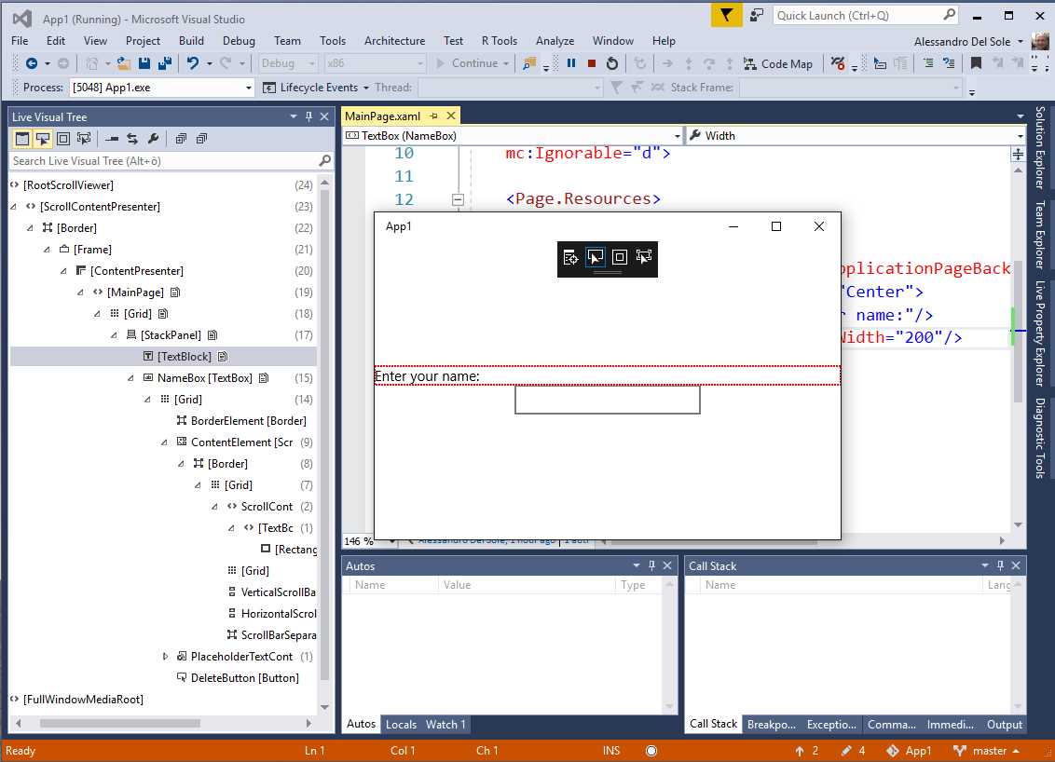Click the Restart debugging icon
This screenshot has width=1055, height=762.
pos(611,63)
